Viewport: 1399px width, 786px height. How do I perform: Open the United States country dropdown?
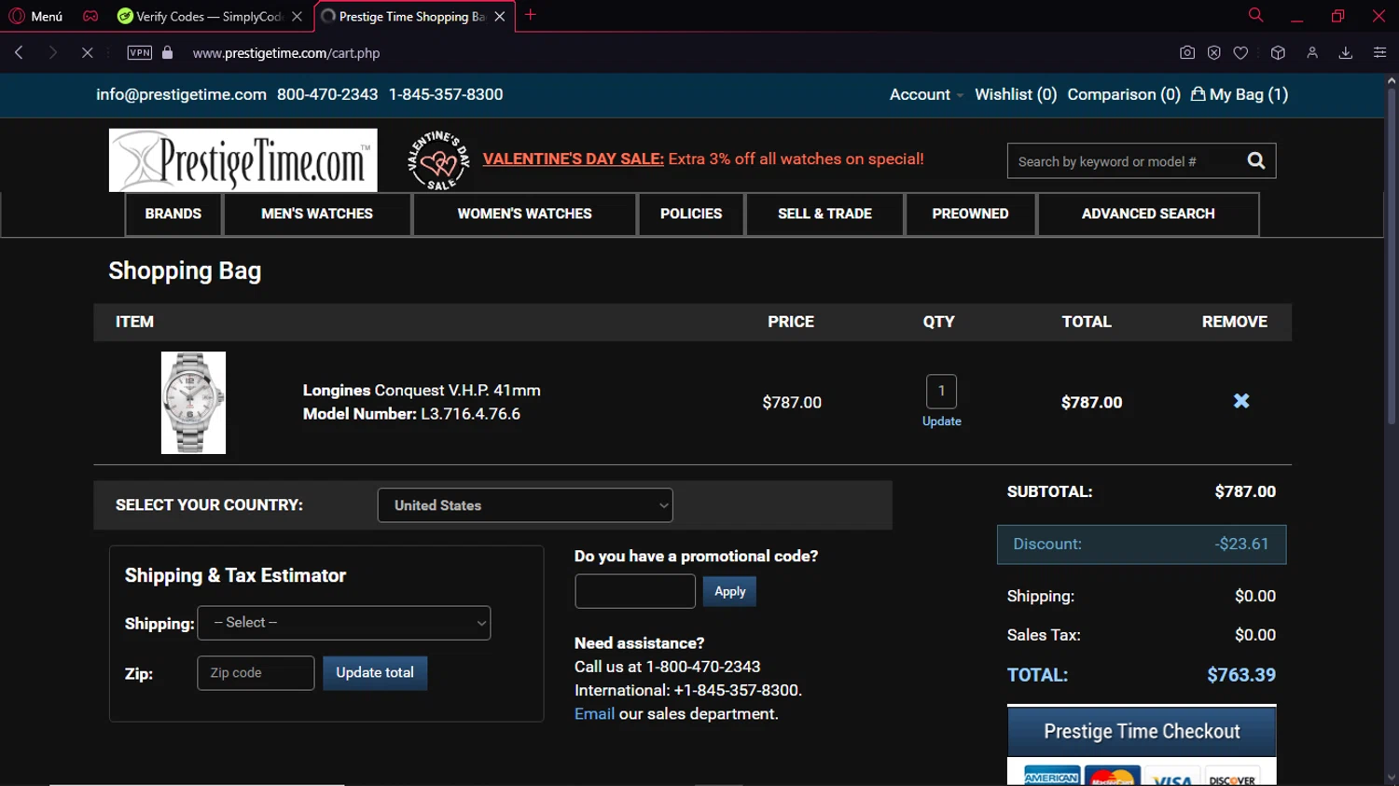tap(525, 505)
